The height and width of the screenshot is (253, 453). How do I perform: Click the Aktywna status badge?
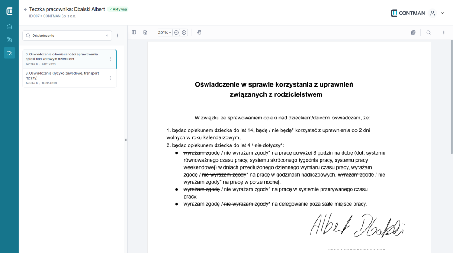[118, 9]
